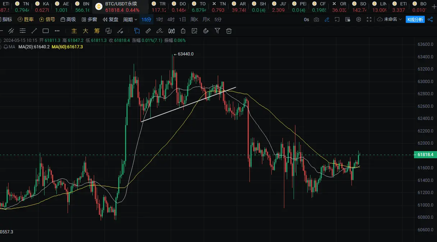Open the 多窗 multi-window menu
This screenshot has width=437, height=242.
click(x=89, y=19)
